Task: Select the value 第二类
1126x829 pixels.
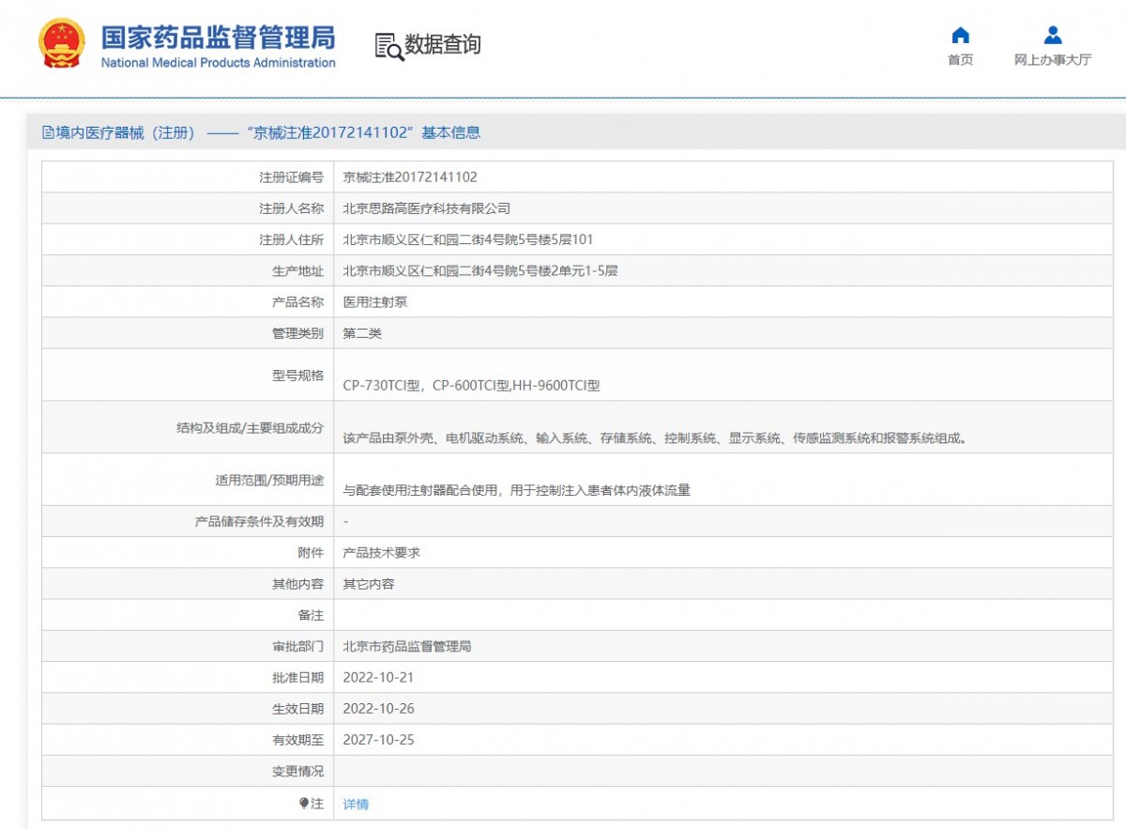Action: coord(362,333)
